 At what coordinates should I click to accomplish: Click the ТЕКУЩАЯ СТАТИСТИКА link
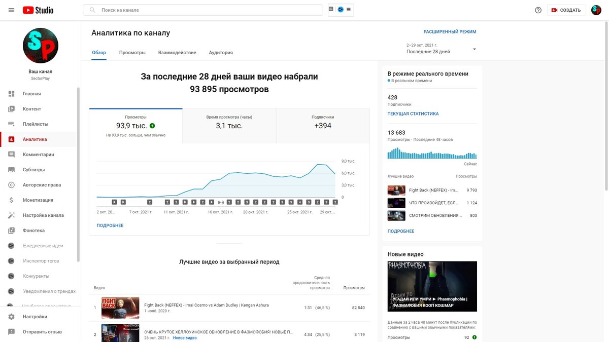click(x=413, y=113)
